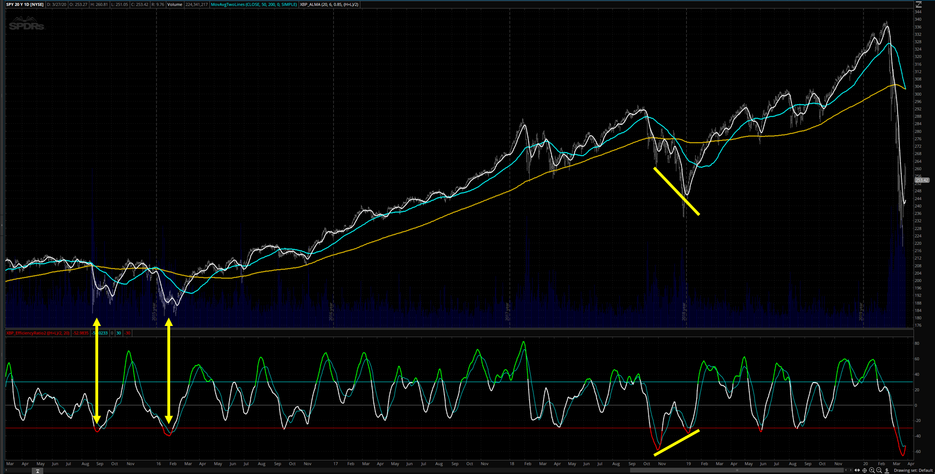Image resolution: width=935 pixels, height=474 pixels.
Task: Select the XBP_ALMA study label
Action: 329,5
